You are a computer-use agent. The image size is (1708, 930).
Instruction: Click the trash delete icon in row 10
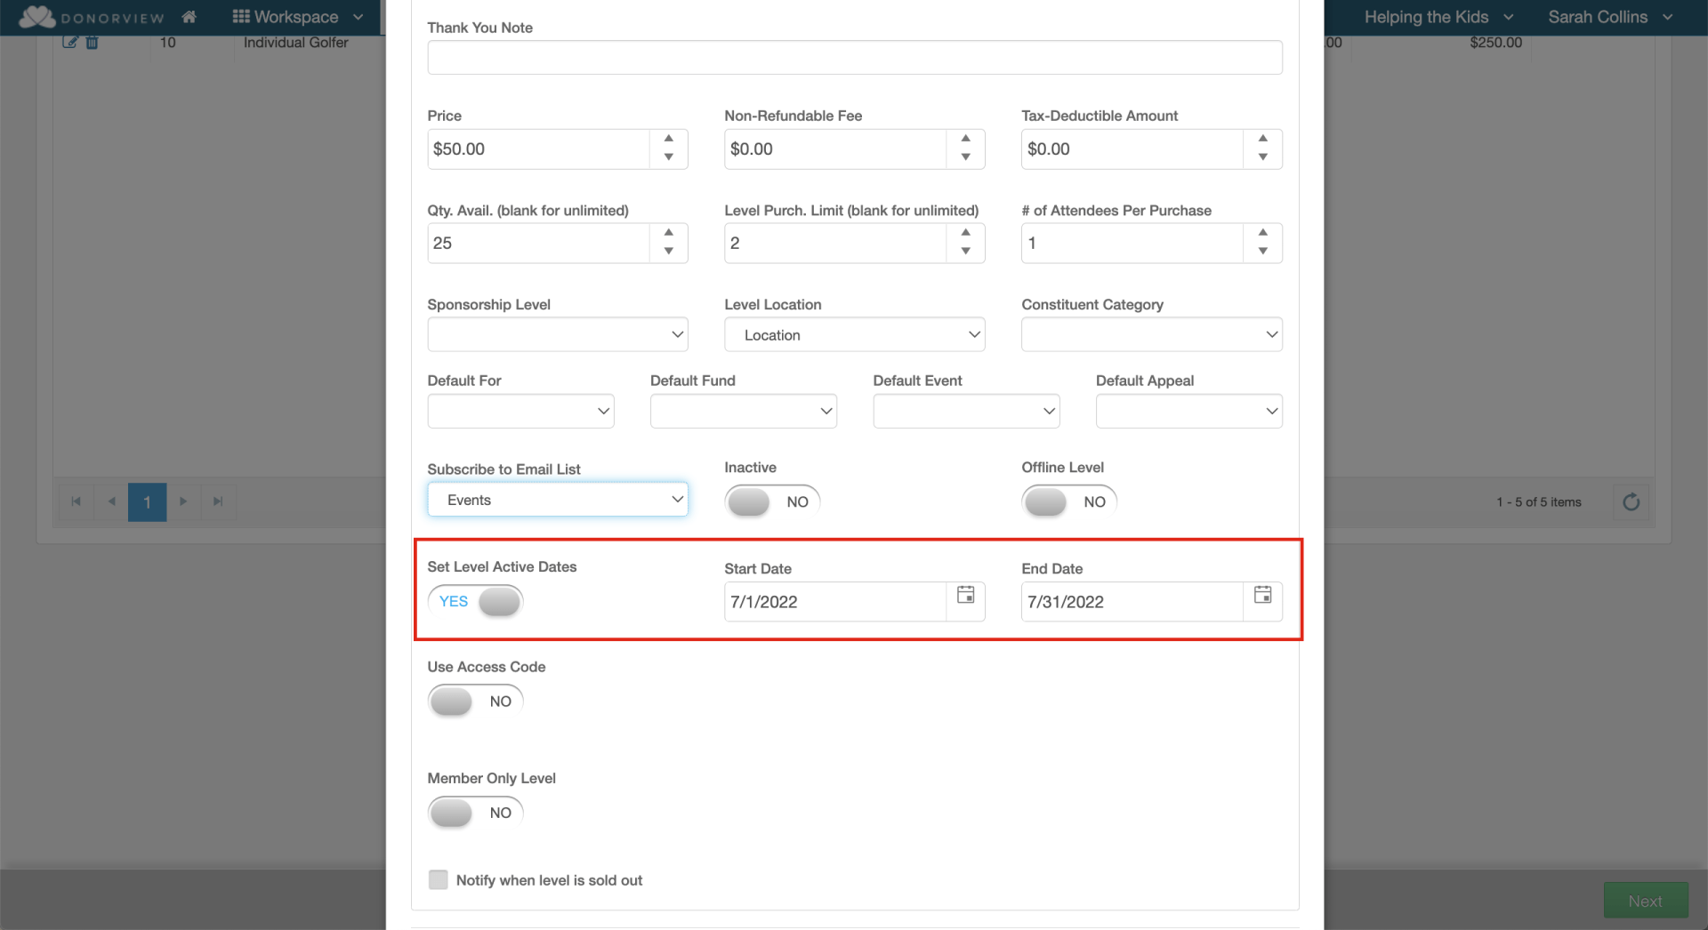click(x=92, y=42)
